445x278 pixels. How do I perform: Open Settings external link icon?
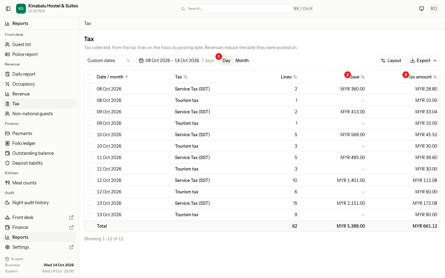coord(71,247)
